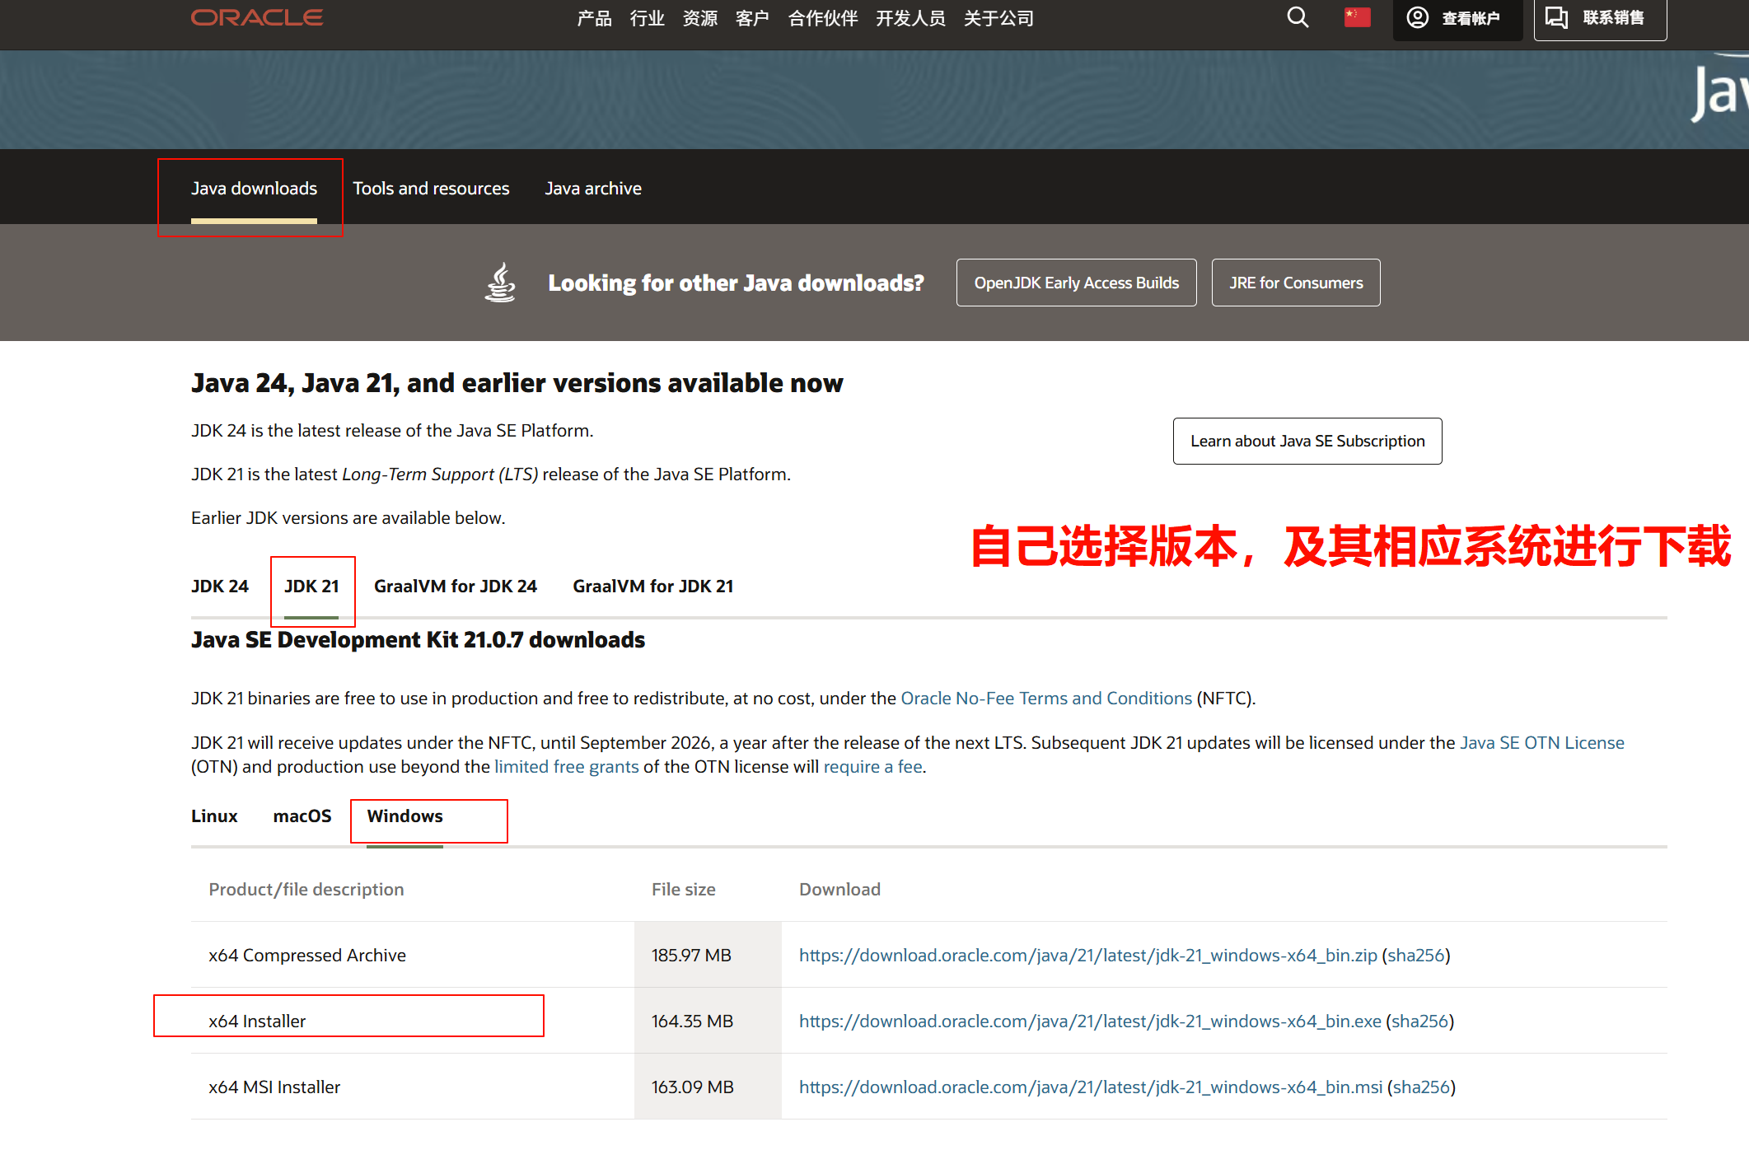Screen dimensions: 1749x1164
Task: Switch to Java archive tab
Action: [592, 189]
